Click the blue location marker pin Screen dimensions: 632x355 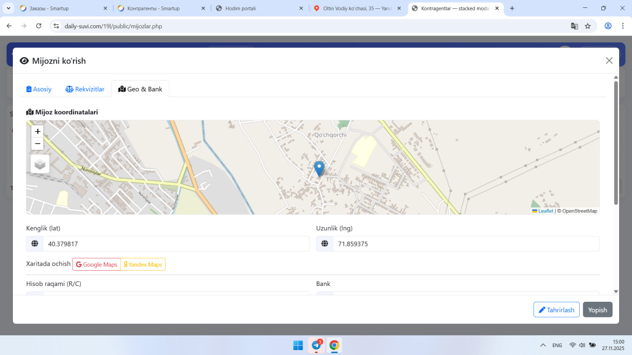tap(319, 168)
